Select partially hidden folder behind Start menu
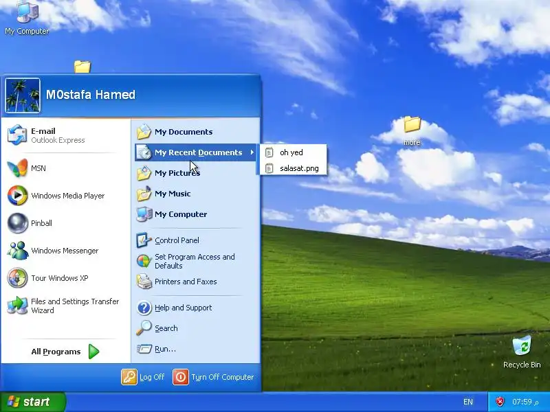Viewport: 550px width, 412px height. (82, 67)
